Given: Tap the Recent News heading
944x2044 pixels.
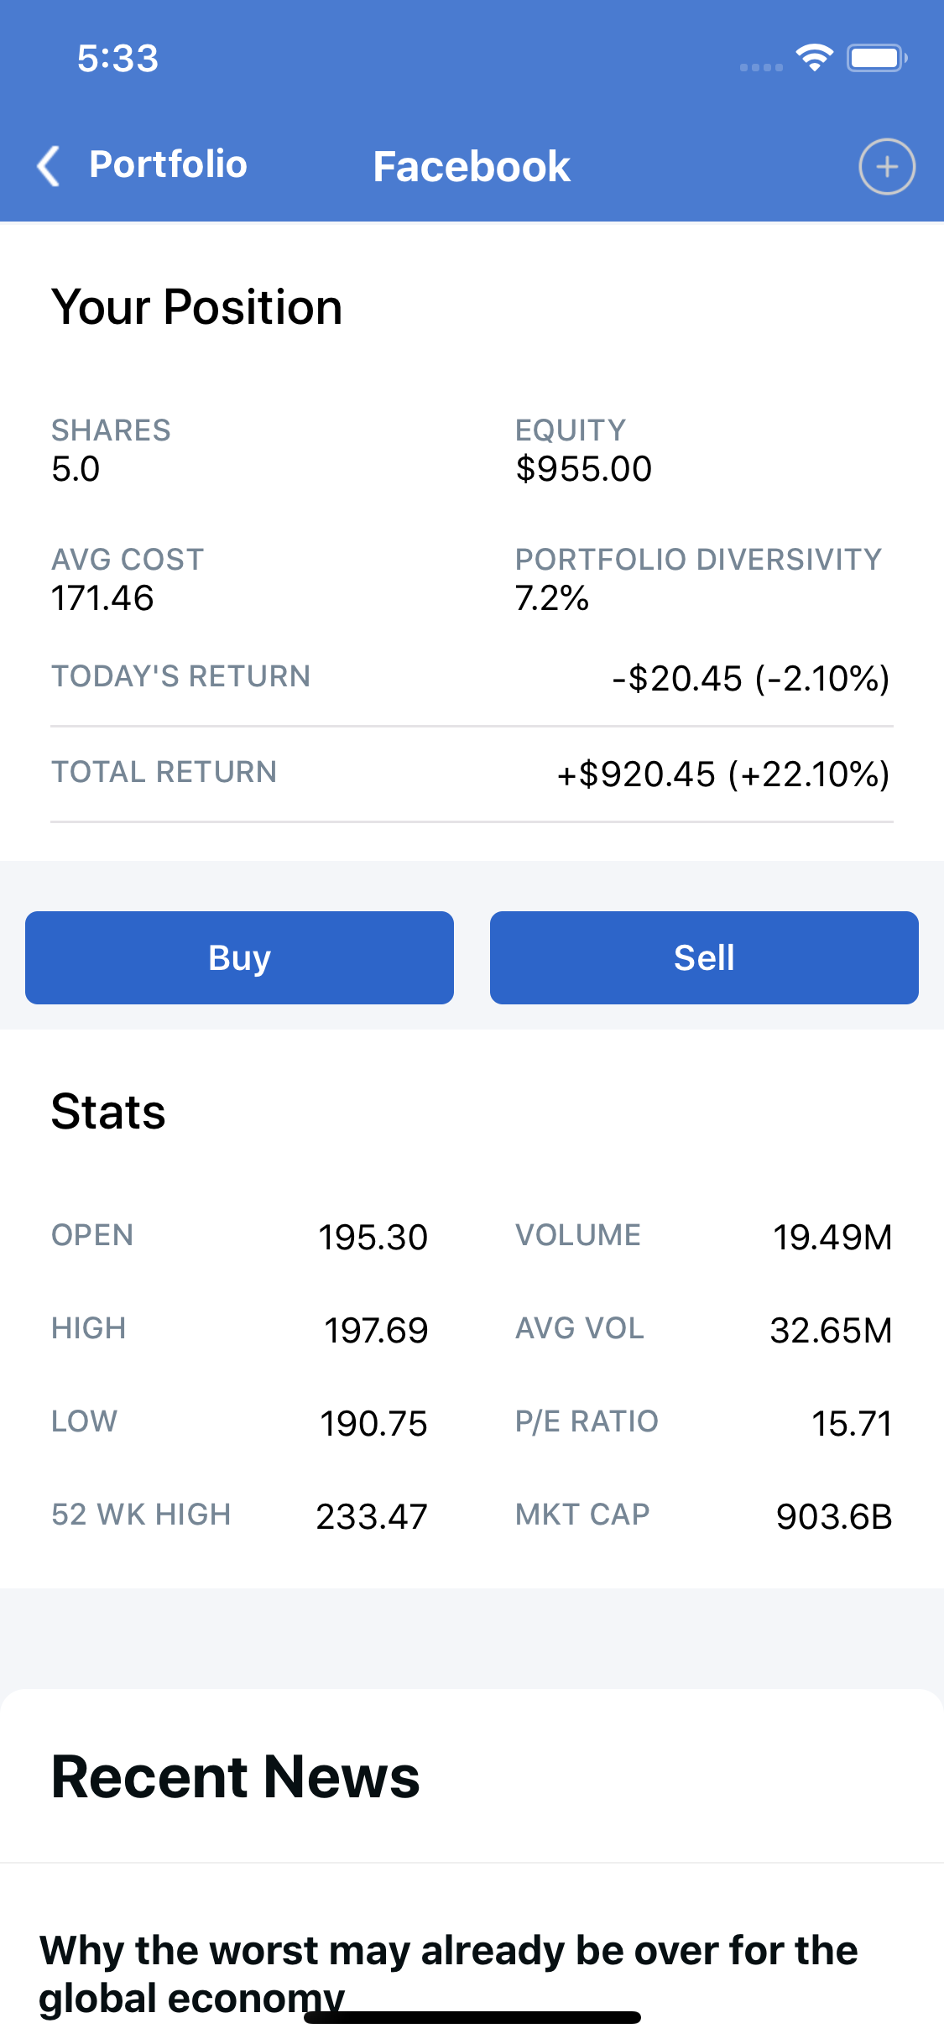Looking at the screenshot, I should click(x=236, y=1776).
